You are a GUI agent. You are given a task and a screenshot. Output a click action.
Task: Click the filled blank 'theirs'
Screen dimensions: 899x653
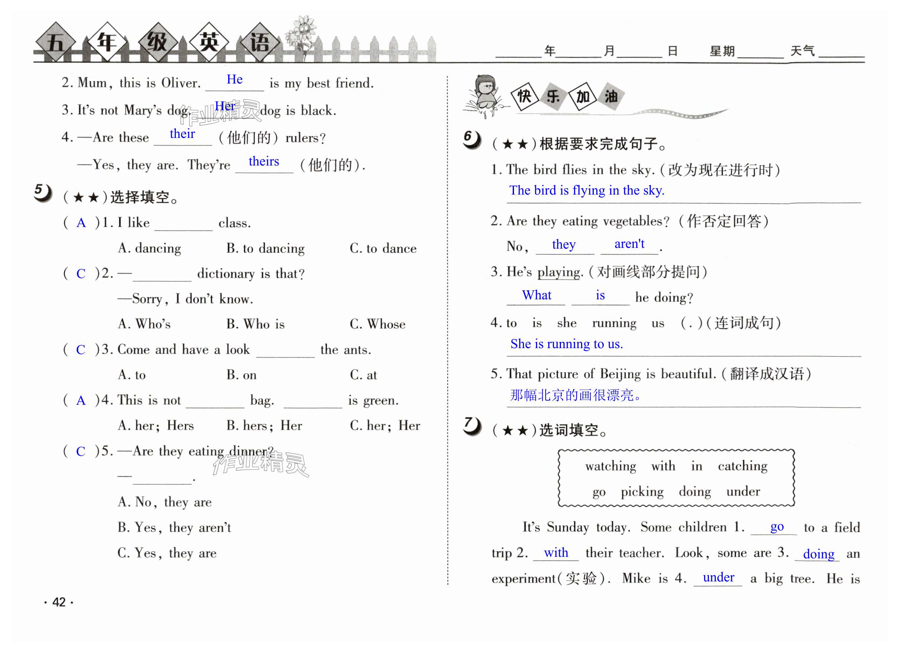pos(264,162)
